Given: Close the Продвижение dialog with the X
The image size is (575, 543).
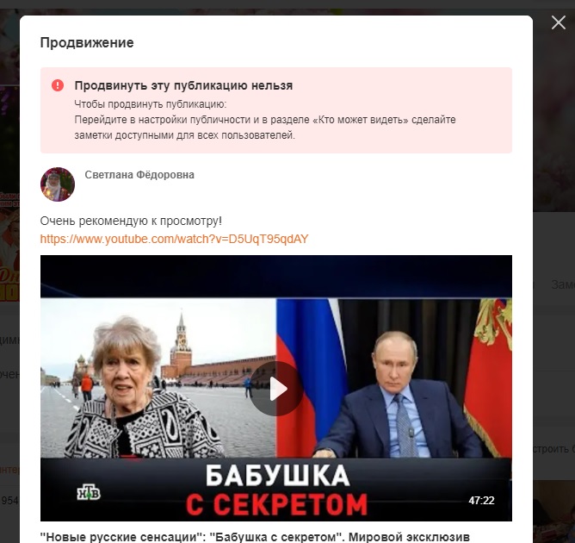Looking at the screenshot, I should (558, 22).
